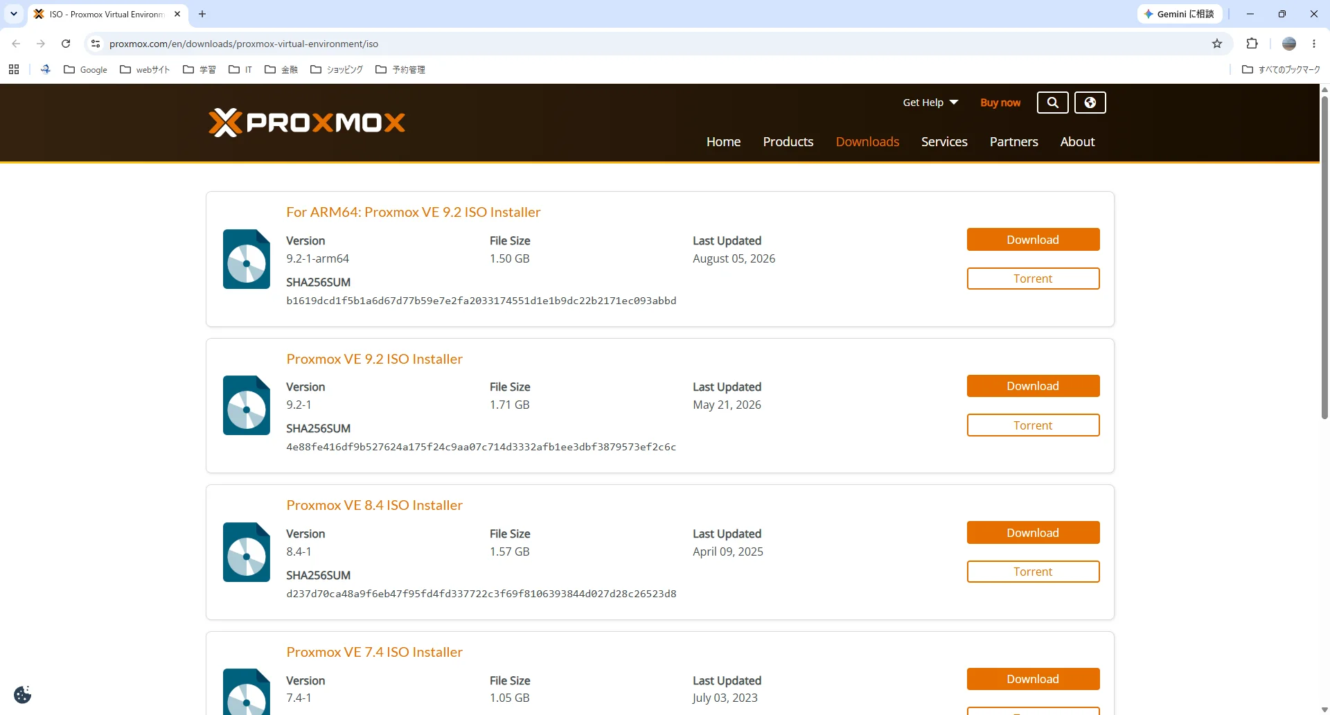Screen dimensions: 1330x715
Task: Open the Chrome apps grid icon
Action: pos(14,69)
